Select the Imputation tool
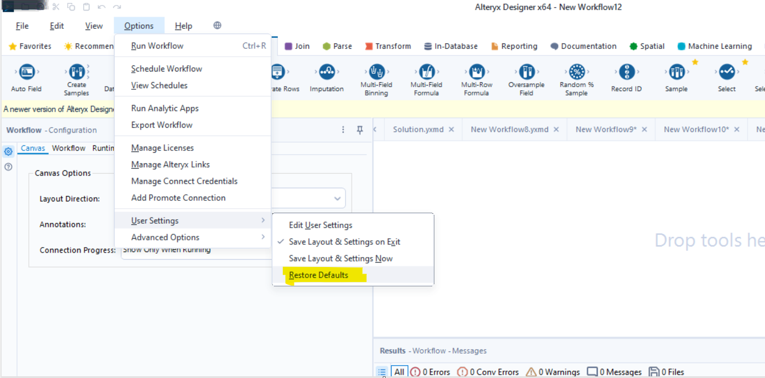The width and height of the screenshot is (765, 378). (327, 72)
